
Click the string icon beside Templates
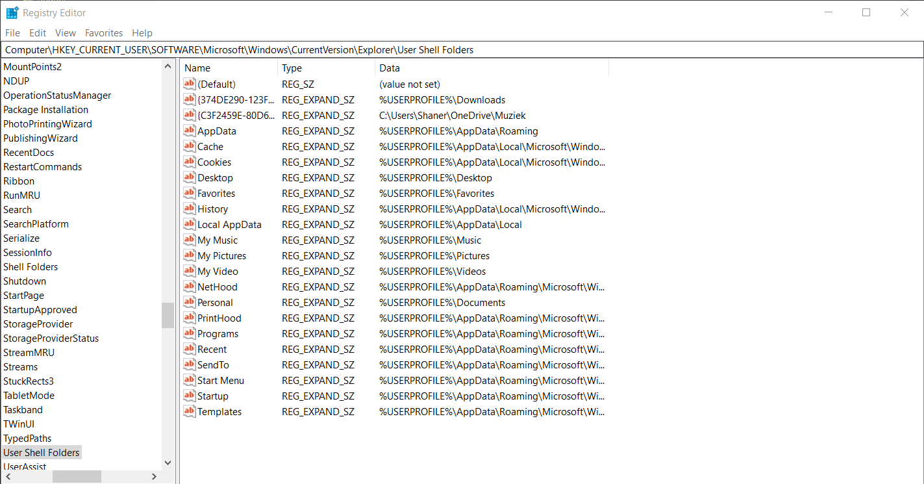[x=189, y=411]
